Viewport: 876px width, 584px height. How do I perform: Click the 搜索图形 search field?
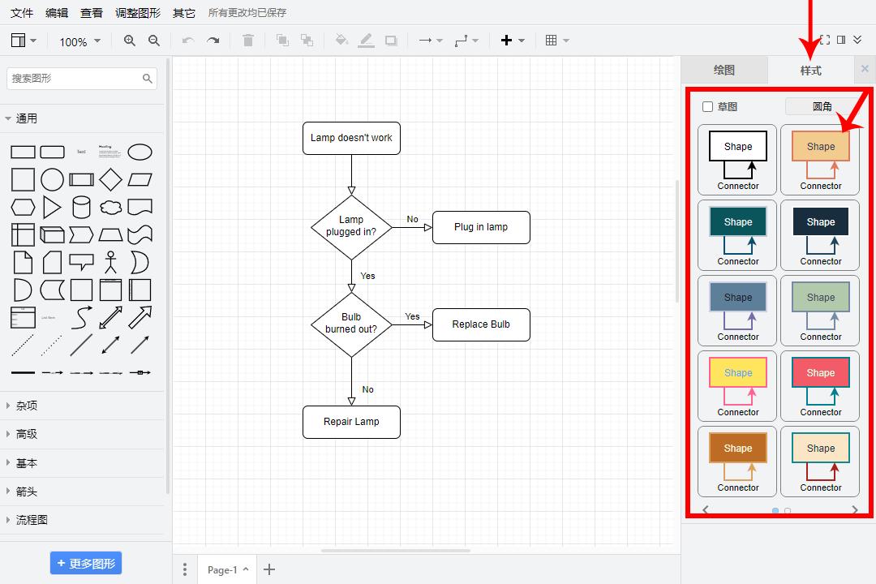[x=75, y=79]
